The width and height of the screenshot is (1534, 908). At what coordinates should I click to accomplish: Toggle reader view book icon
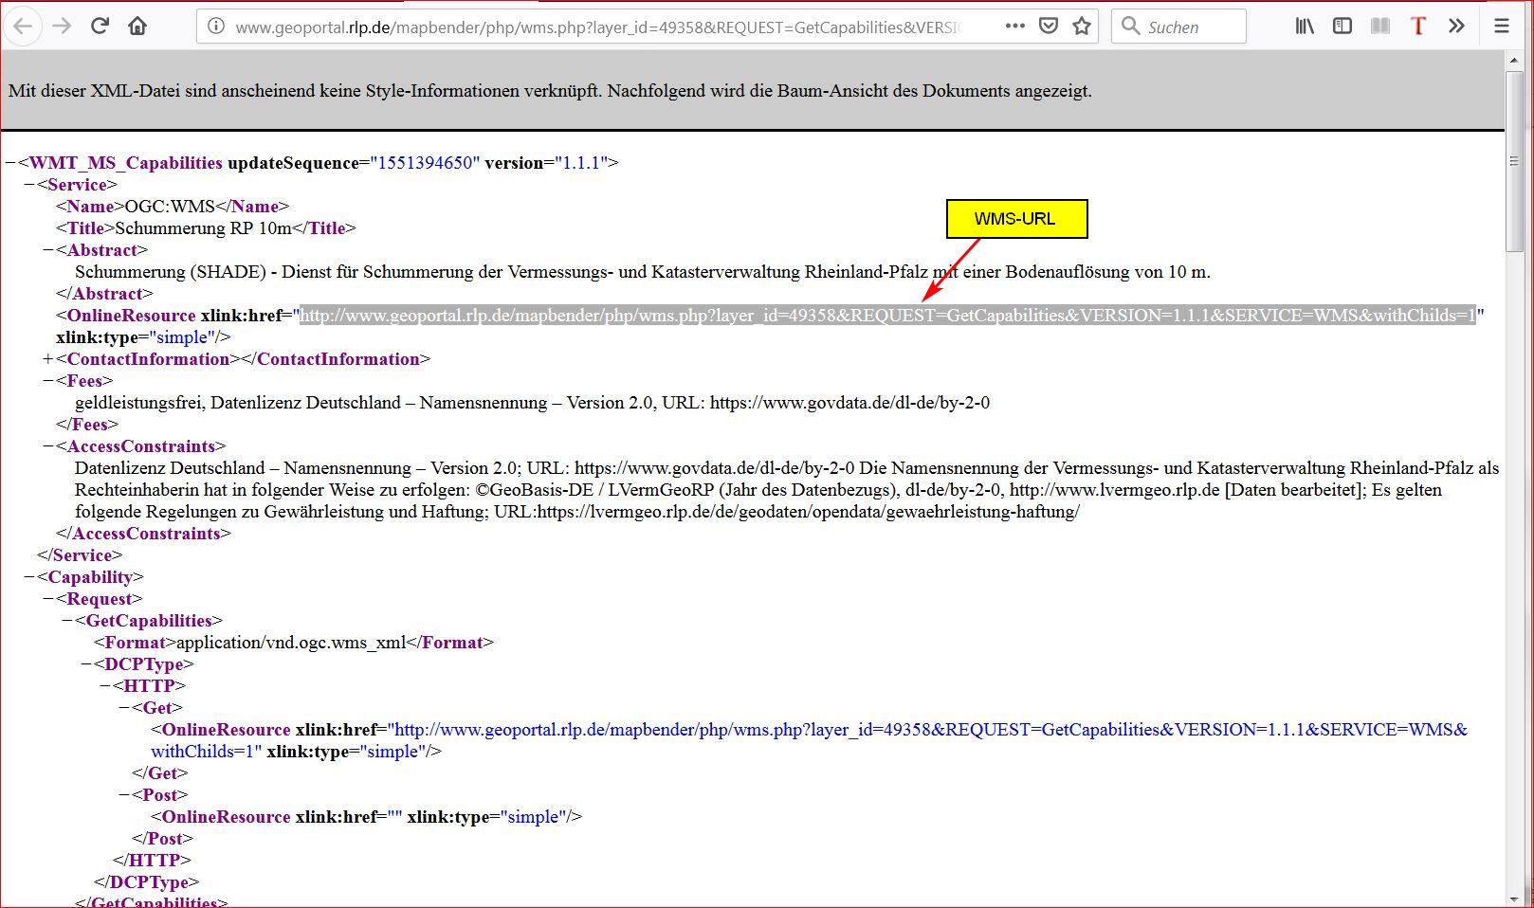tap(1380, 27)
